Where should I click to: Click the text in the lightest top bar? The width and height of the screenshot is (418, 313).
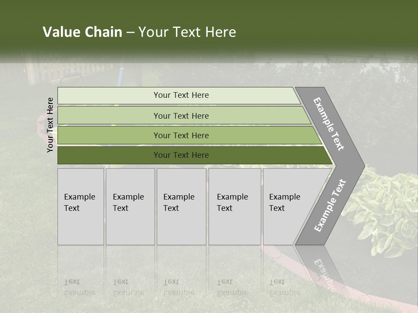tap(181, 95)
